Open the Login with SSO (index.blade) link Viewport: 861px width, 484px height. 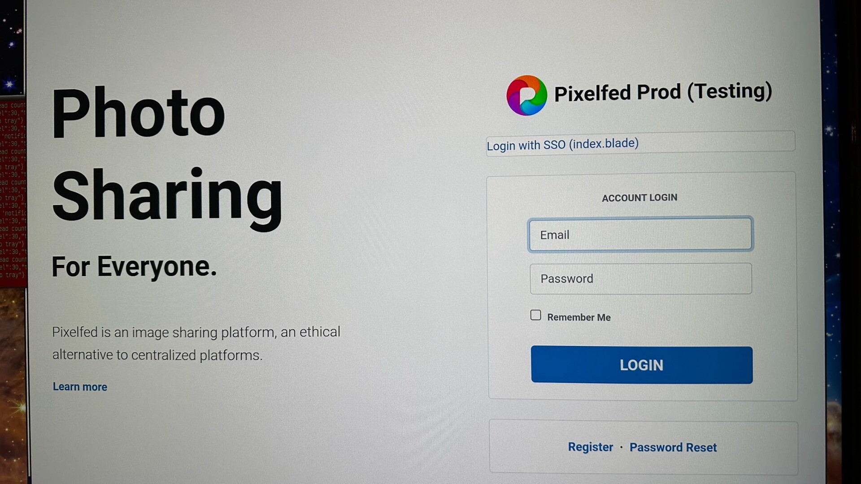pos(562,144)
